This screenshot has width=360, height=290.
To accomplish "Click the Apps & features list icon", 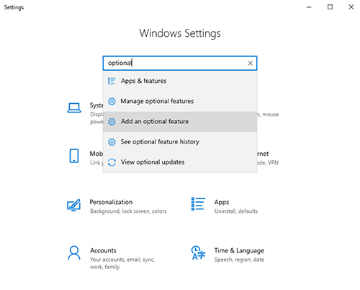I will tap(112, 81).
